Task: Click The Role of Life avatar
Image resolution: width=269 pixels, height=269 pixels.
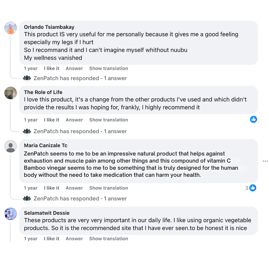Action: [x=11, y=93]
